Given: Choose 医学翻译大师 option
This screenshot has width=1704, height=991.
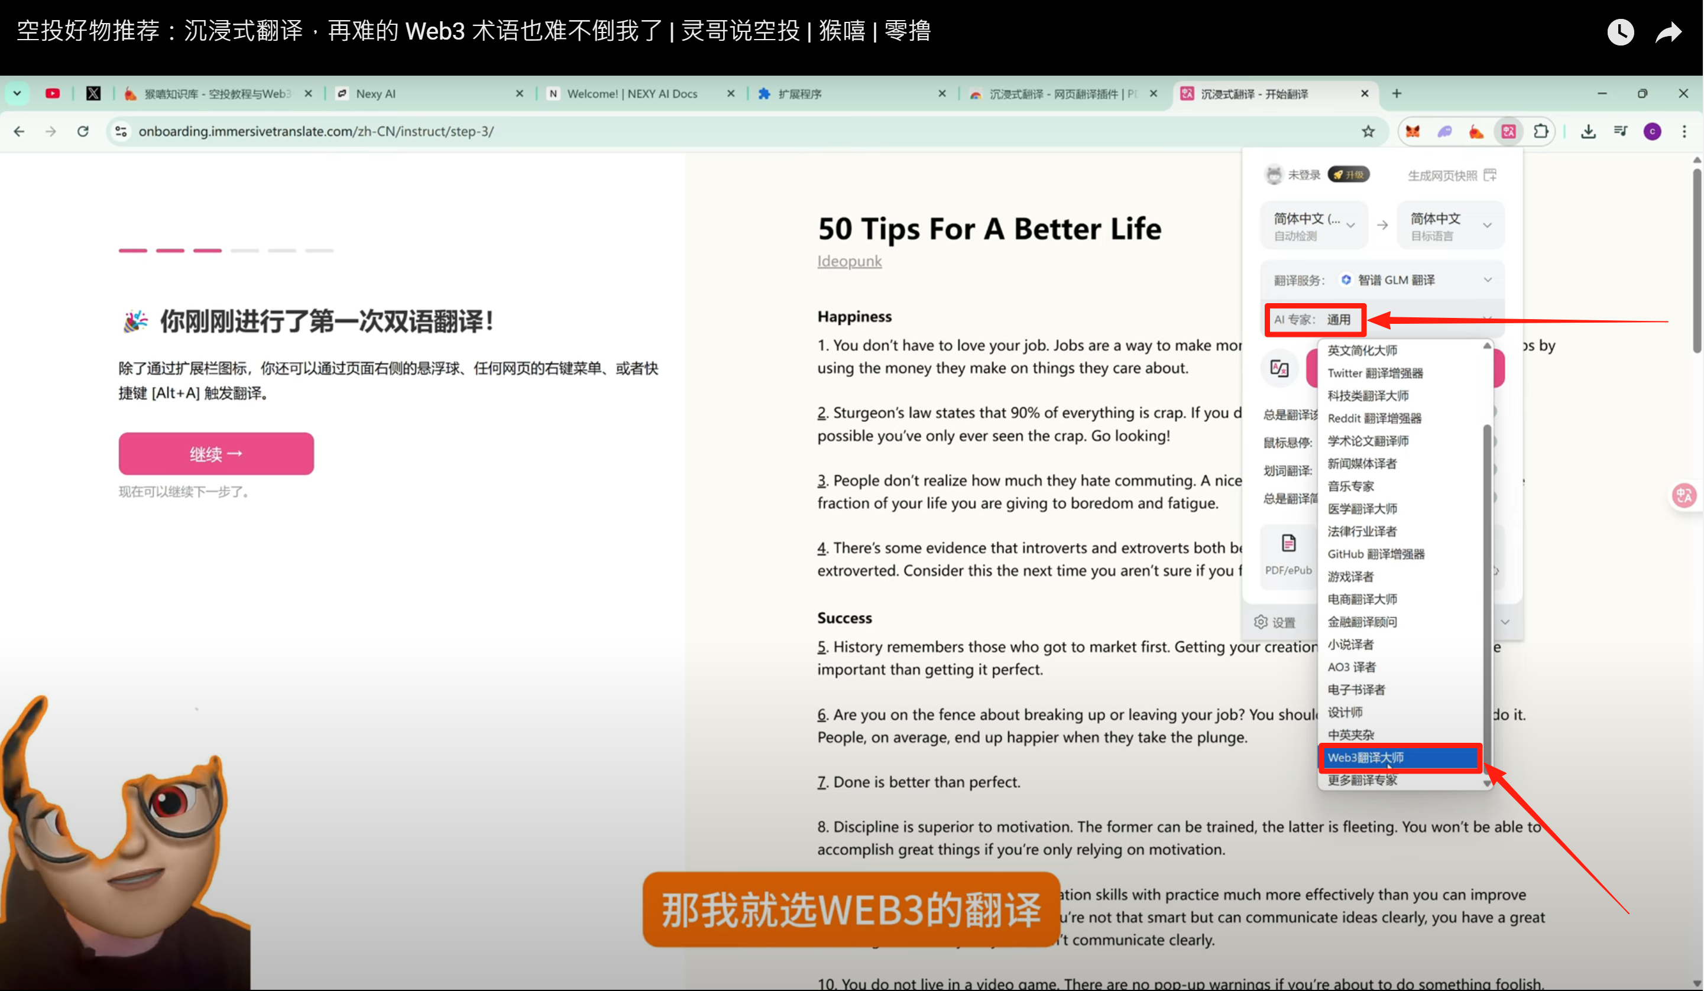Looking at the screenshot, I should (x=1362, y=508).
